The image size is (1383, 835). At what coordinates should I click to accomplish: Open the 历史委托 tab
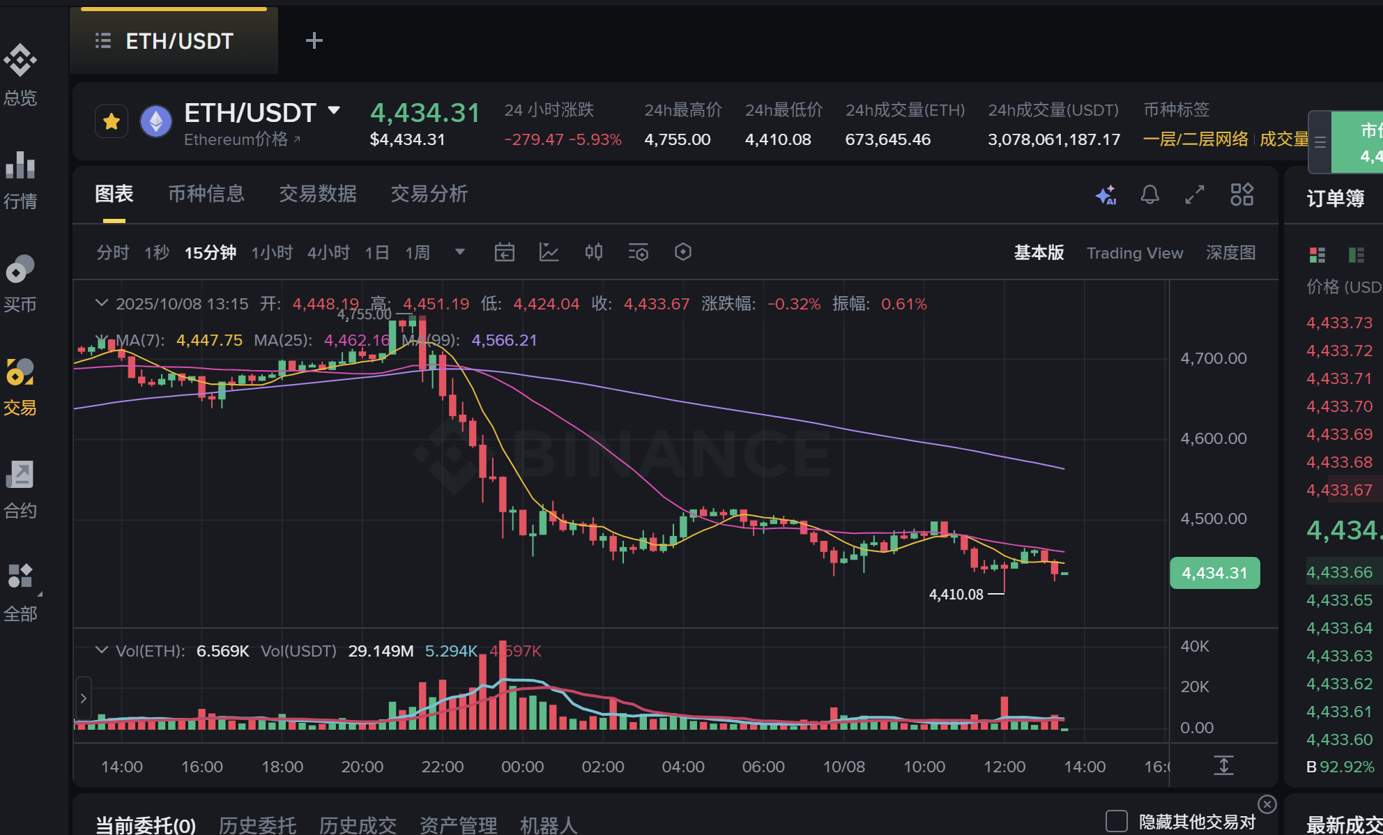click(x=257, y=825)
